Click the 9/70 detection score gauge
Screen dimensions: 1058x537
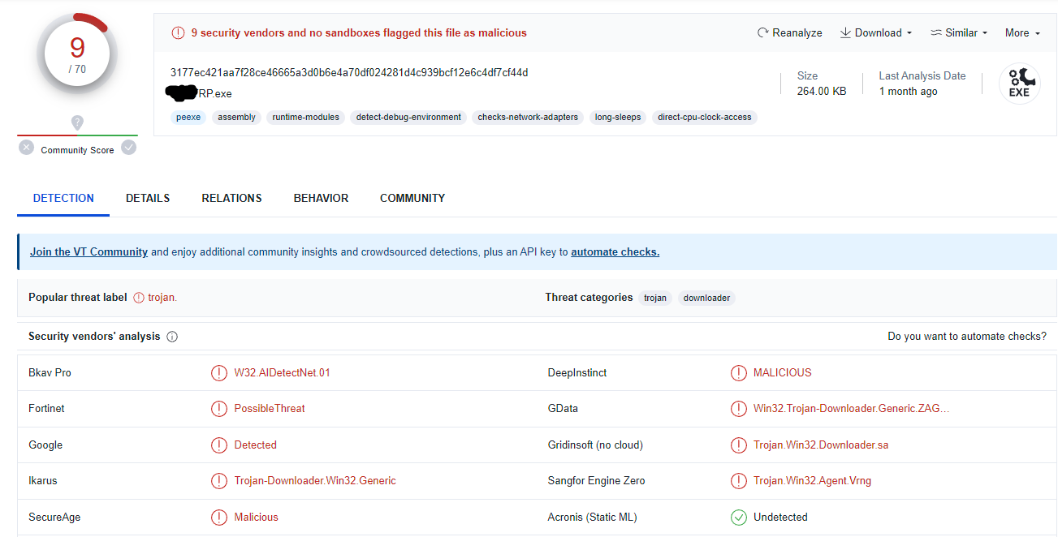(x=77, y=55)
